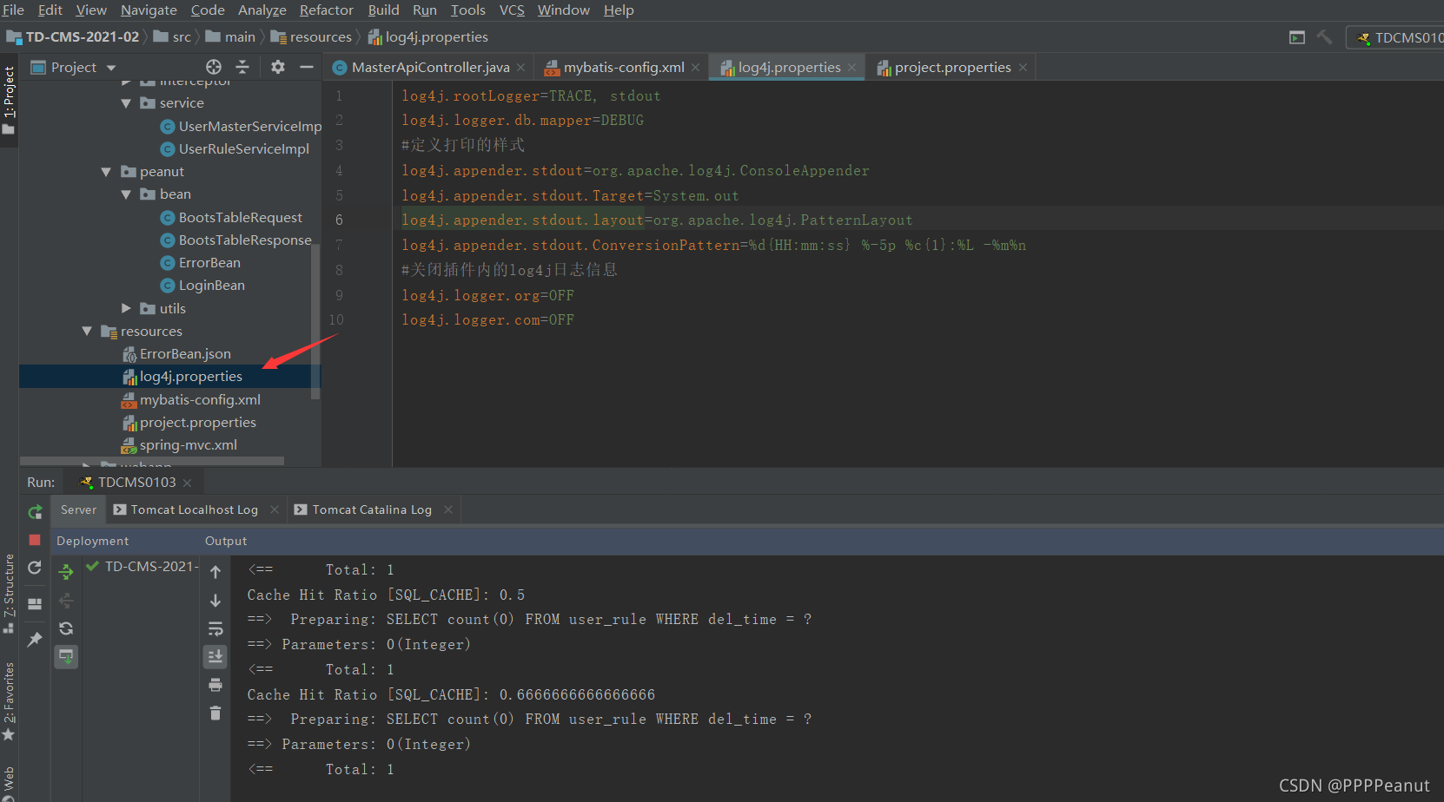Click the Update application refresh icon
The width and height of the screenshot is (1444, 802).
tap(35, 568)
